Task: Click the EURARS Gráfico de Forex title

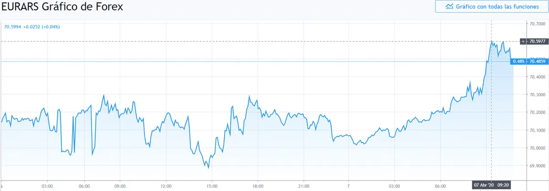Action: coord(62,7)
